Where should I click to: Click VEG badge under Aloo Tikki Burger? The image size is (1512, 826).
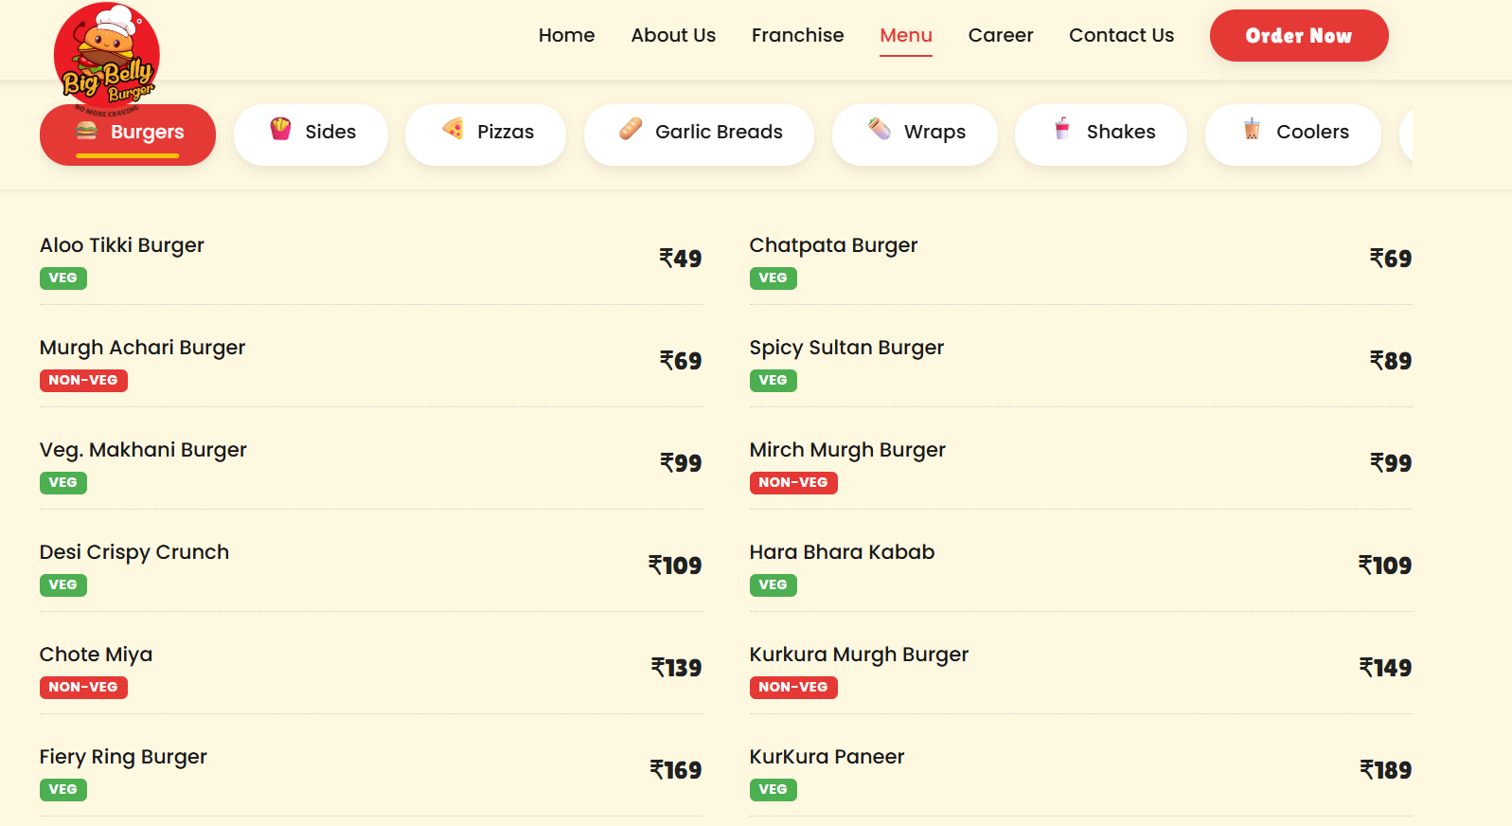pyautogui.click(x=63, y=278)
